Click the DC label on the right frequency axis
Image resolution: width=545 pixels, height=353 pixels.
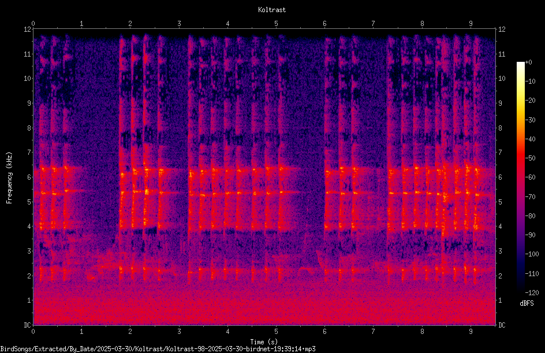(502, 325)
